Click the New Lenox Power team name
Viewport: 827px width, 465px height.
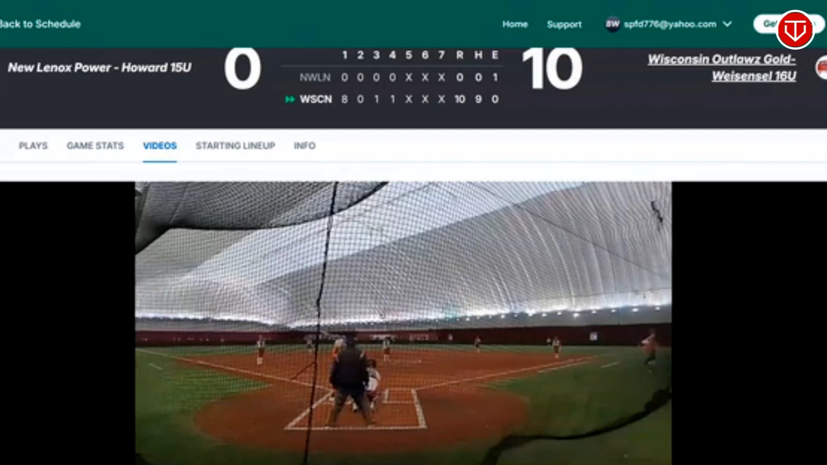click(x=99, y=68)
